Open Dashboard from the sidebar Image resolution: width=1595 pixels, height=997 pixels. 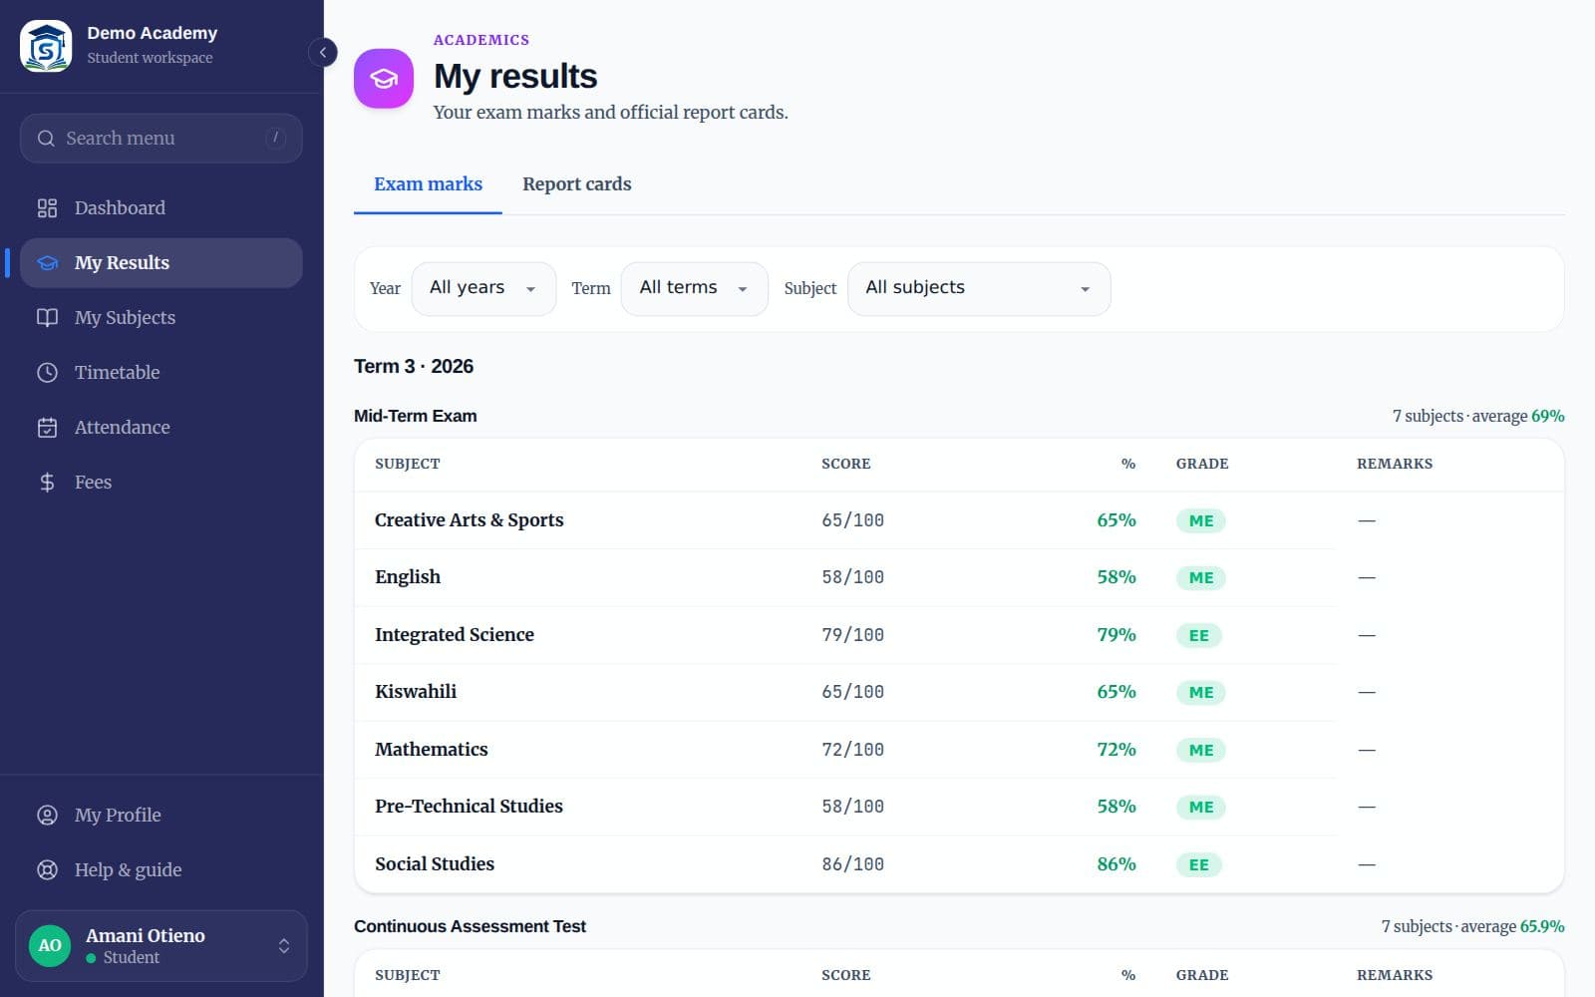pyautogui.click(x=161, y=207)
